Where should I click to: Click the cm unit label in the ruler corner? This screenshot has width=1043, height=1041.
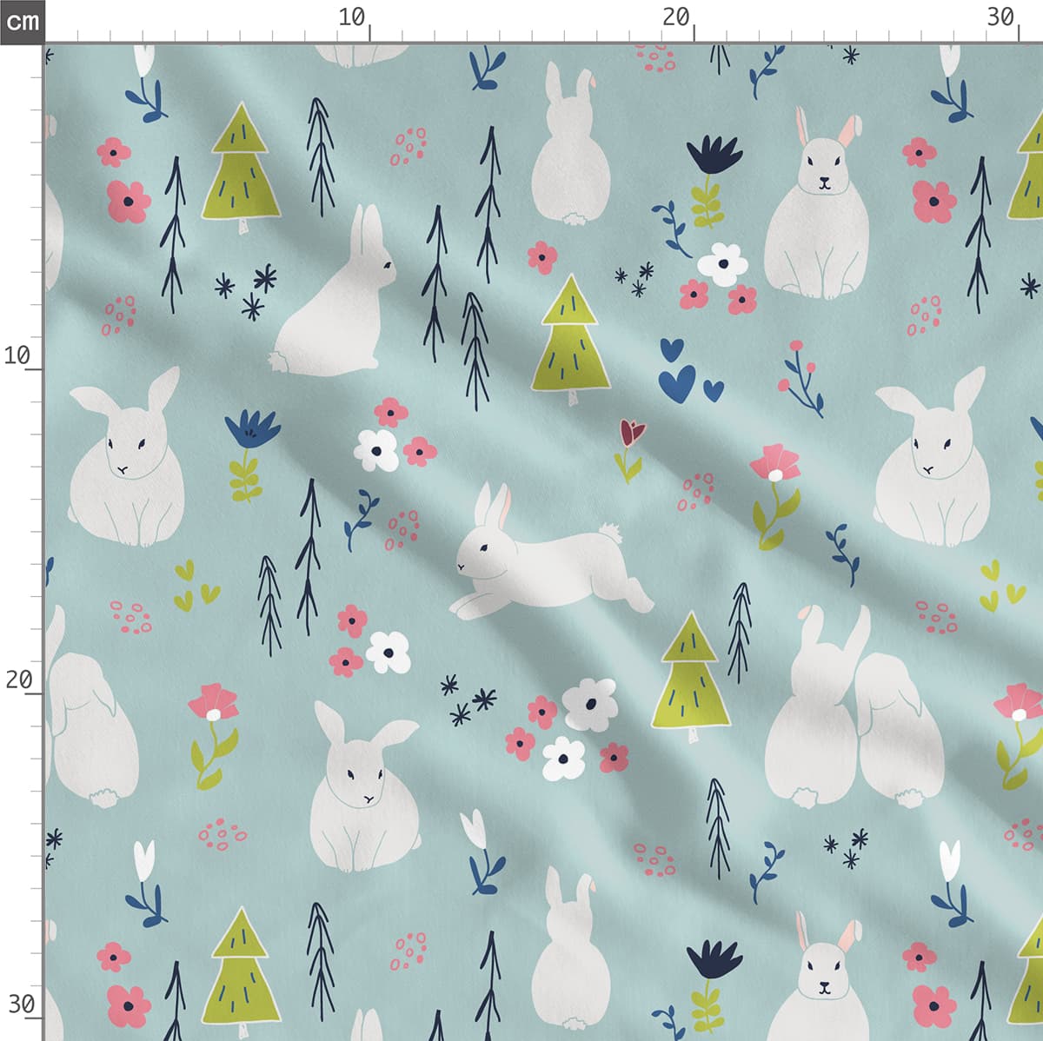22,21
